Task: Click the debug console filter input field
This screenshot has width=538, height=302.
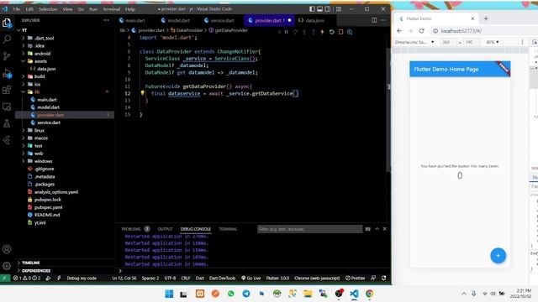Action: tap(309, 229)
